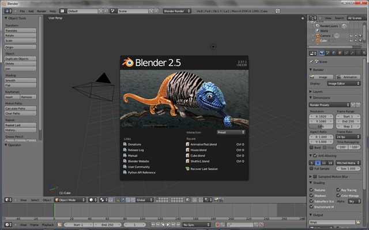
Task: Open pivot point selector in 3D header
Action: [104, 200]
